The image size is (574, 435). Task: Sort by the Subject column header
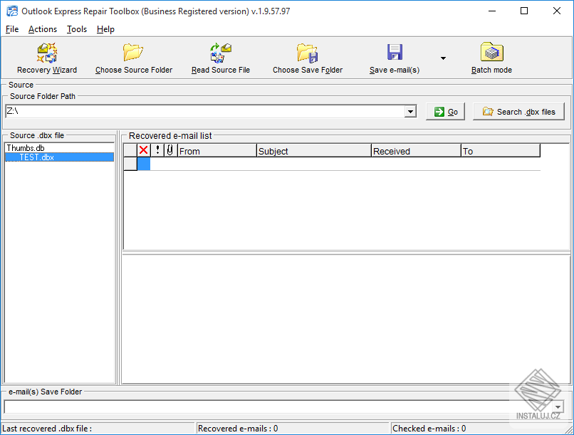coord(314,151)
